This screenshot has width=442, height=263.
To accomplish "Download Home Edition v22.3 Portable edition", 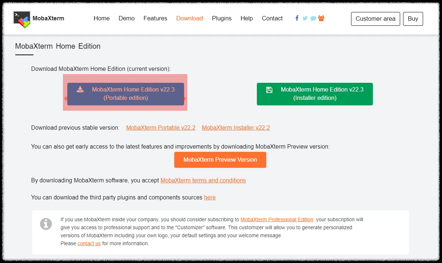I will click(x=126, y=94).
